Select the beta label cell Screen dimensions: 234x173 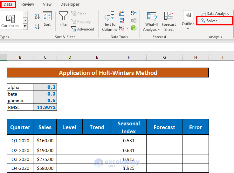click(x=20, y=94)
